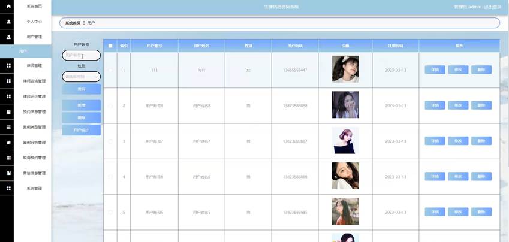The height and width of the screenshot is (242, 509).
Task: Select the highlighted 用户 submenu item
Action: (26, 52)
